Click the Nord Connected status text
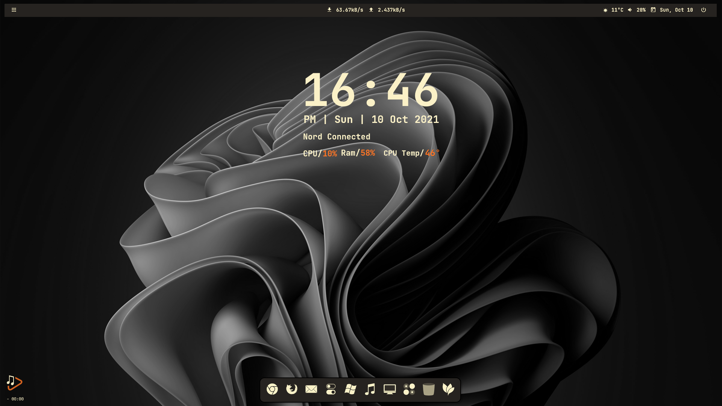The width and height of the screenshot is (722, 406). coord(337,137)
